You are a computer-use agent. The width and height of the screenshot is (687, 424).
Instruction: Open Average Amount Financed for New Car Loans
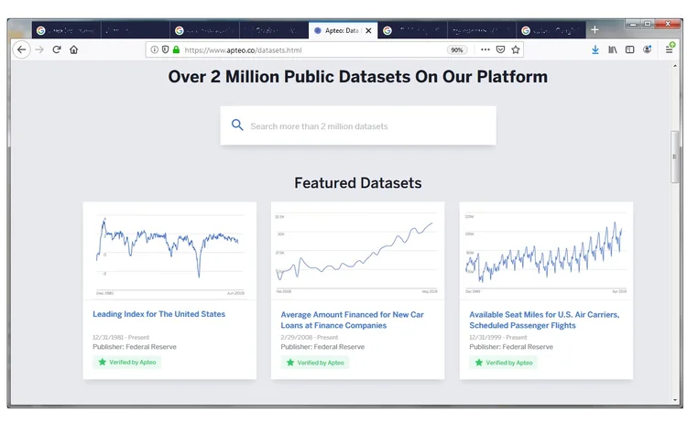tap(353, 320)
